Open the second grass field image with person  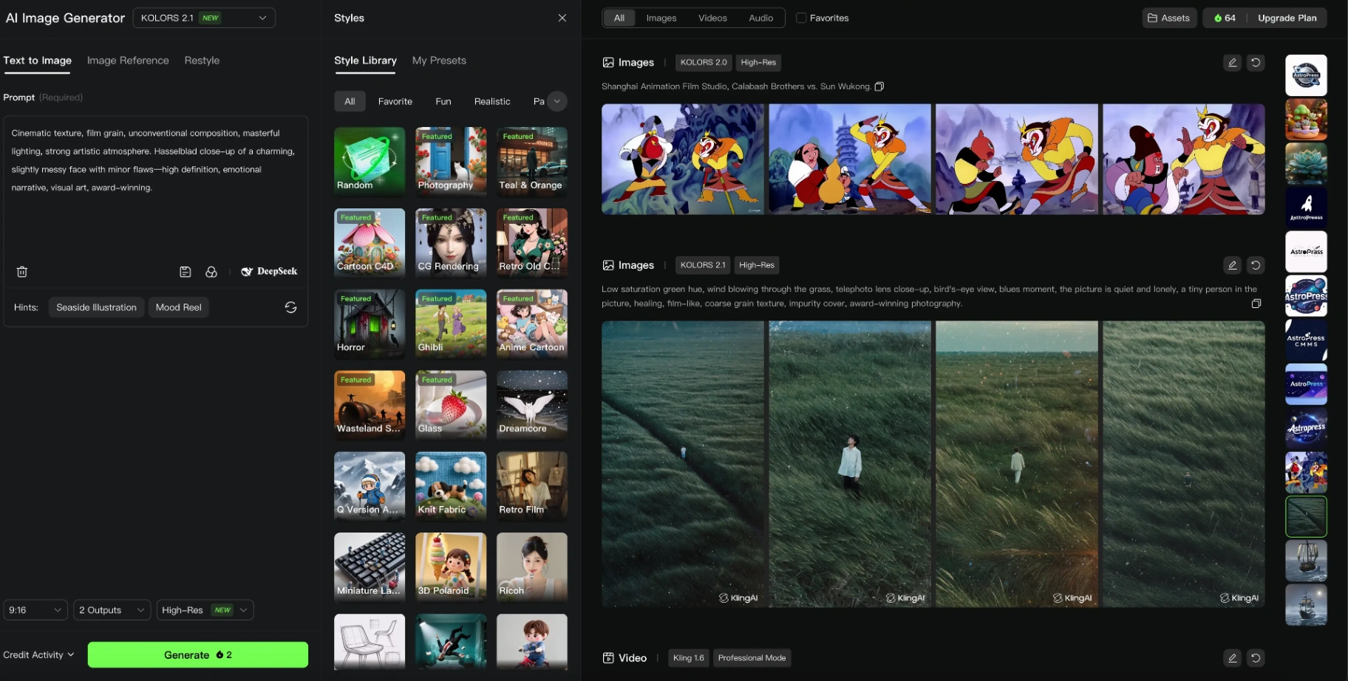850,464
